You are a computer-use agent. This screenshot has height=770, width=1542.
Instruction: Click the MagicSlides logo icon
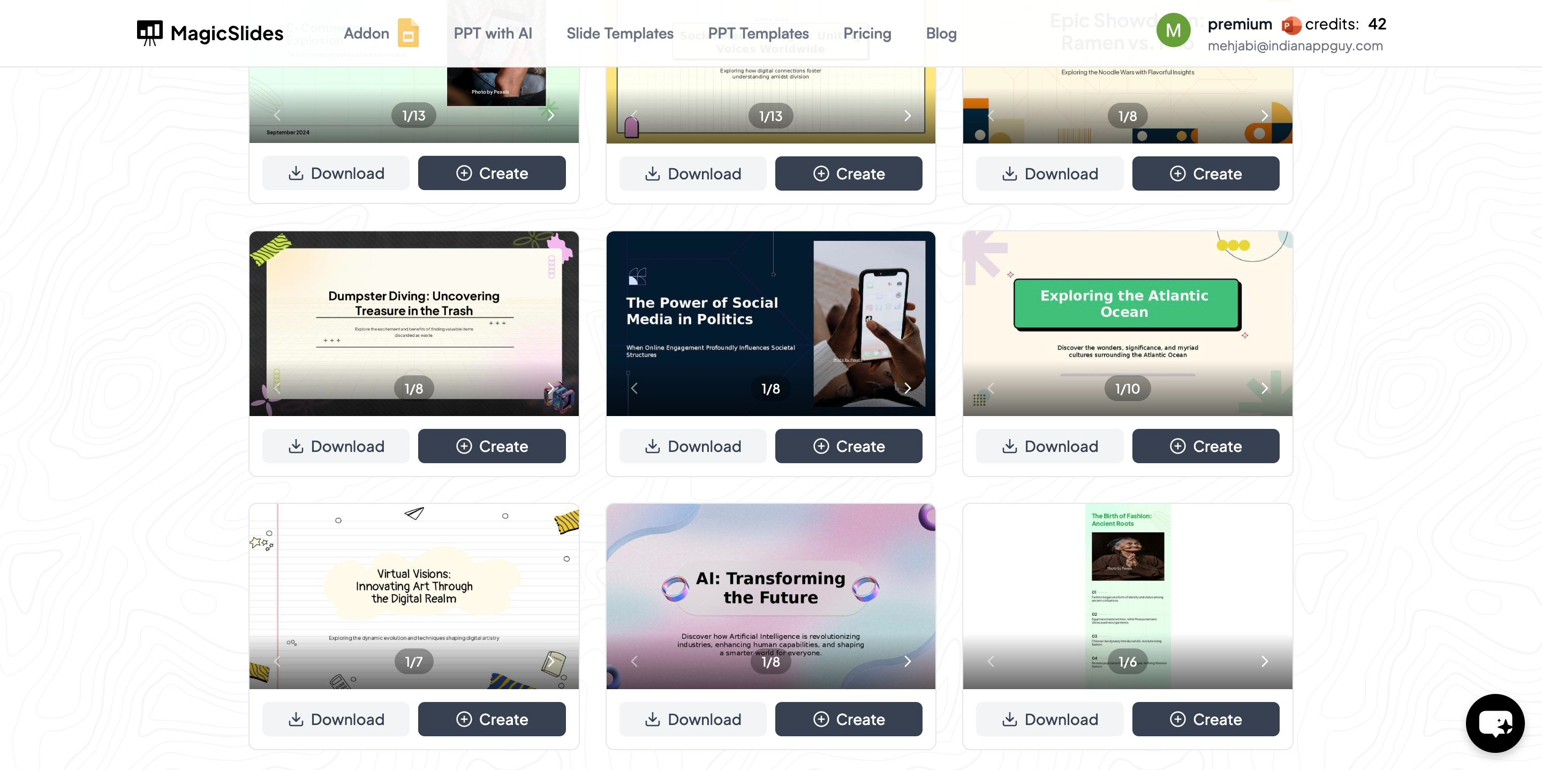[150, 33]
